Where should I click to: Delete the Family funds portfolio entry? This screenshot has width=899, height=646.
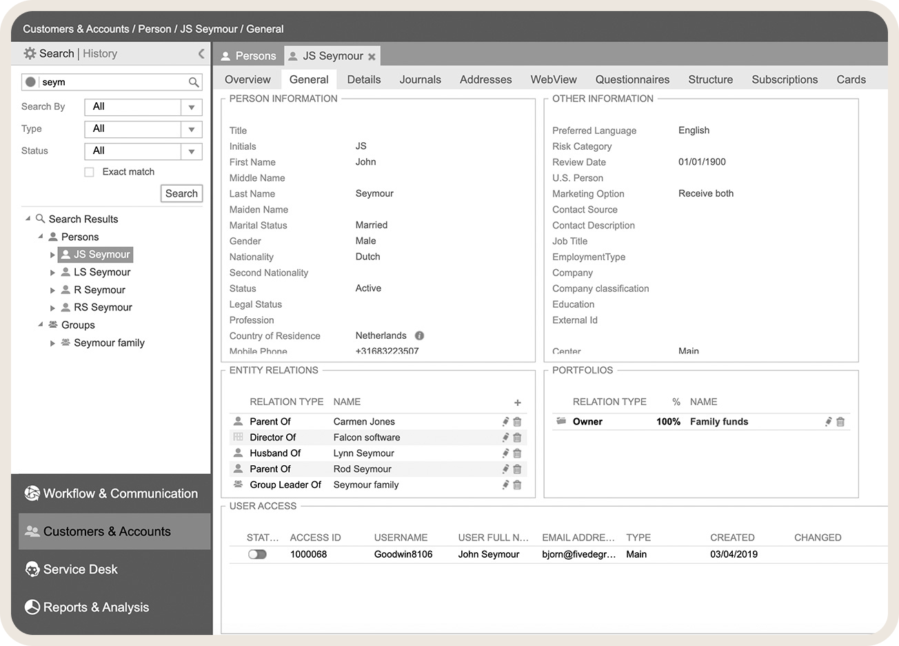point(840,422)
